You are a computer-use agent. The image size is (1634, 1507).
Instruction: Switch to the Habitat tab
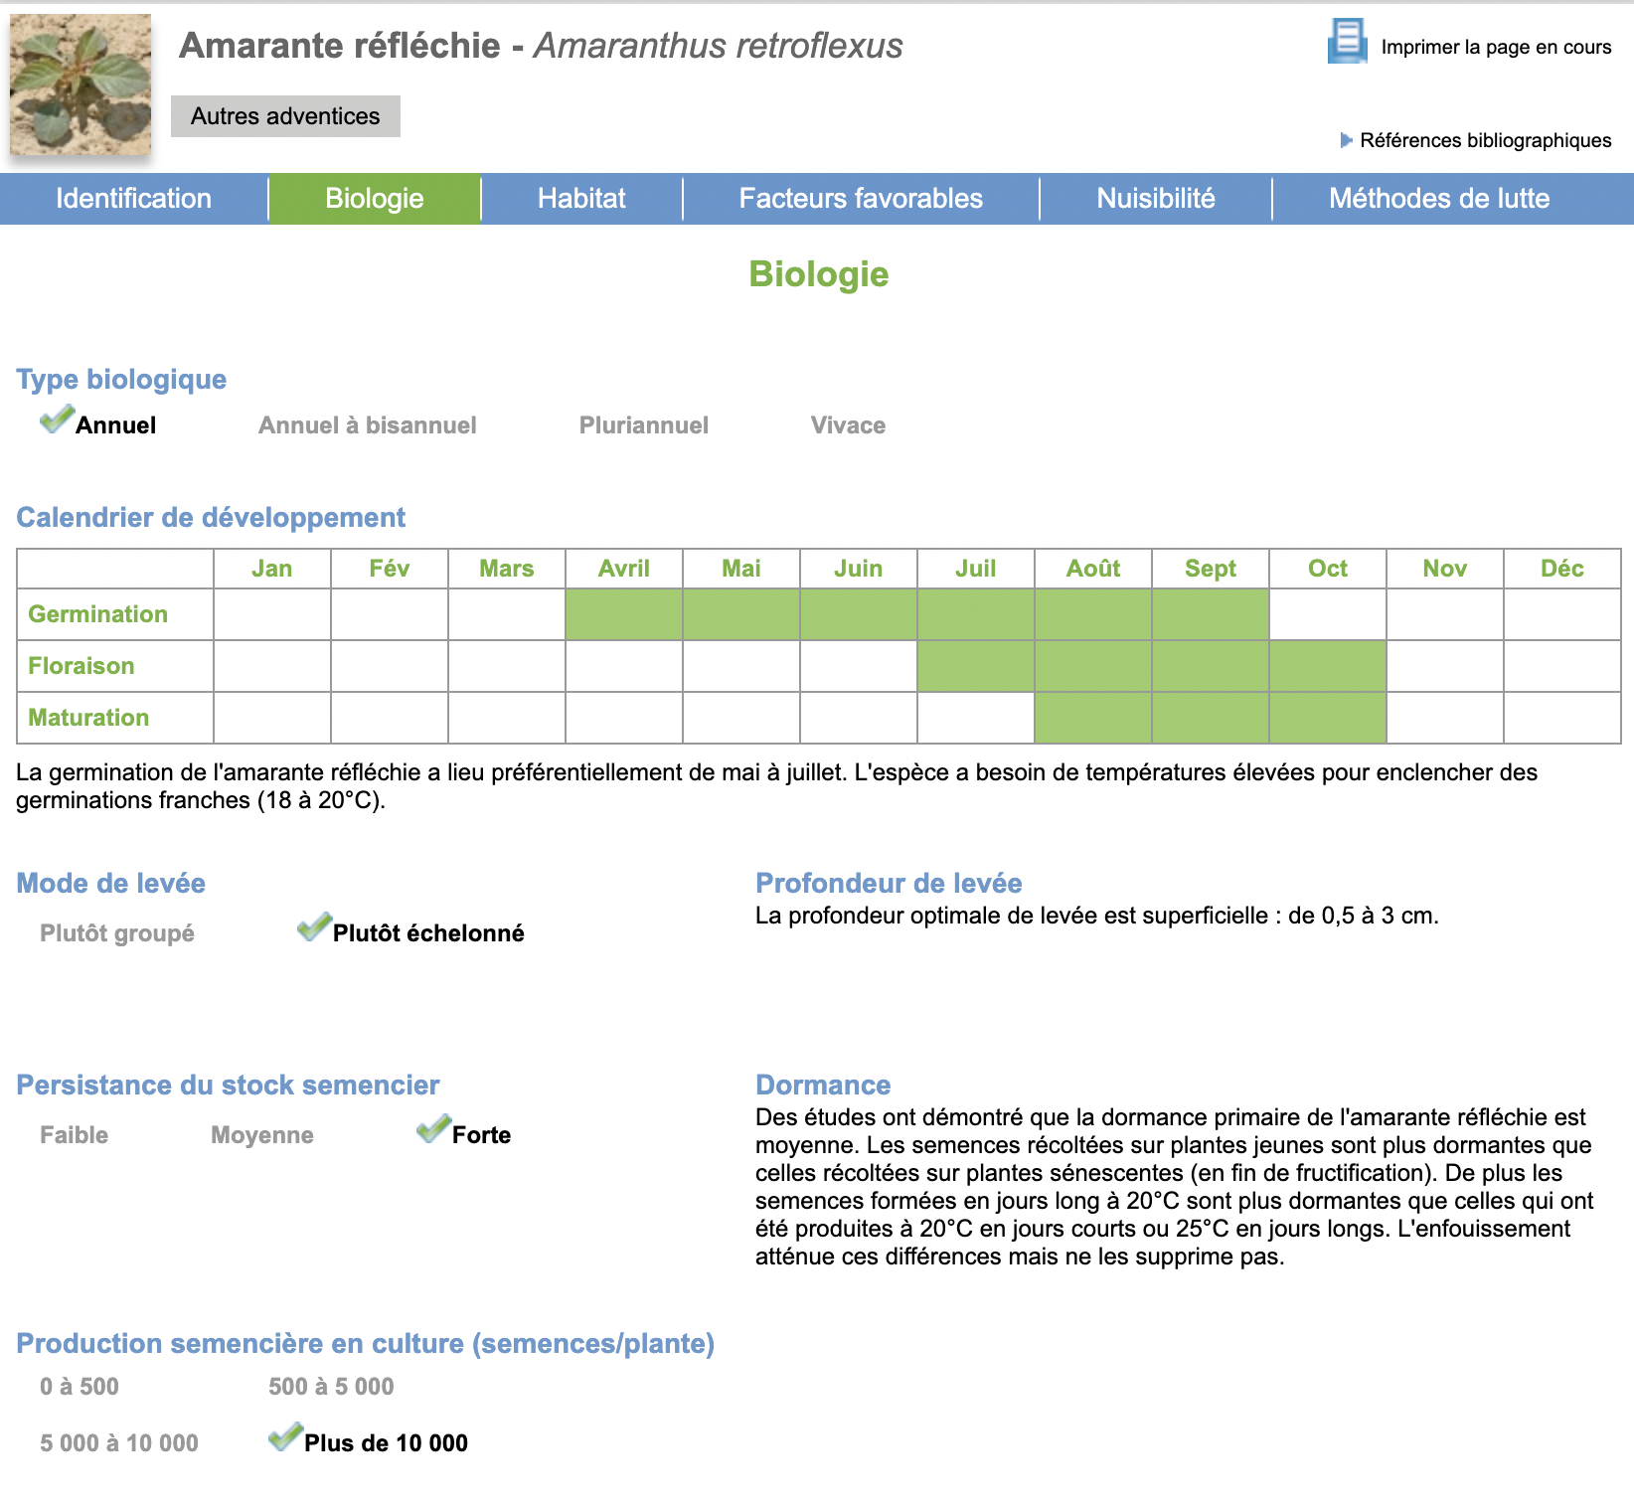pyautogui.click(x=581, y=199)
